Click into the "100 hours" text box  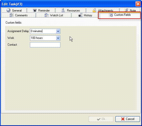[43, 38]
